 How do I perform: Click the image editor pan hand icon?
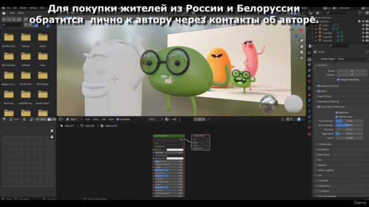(x=52, y=137)
